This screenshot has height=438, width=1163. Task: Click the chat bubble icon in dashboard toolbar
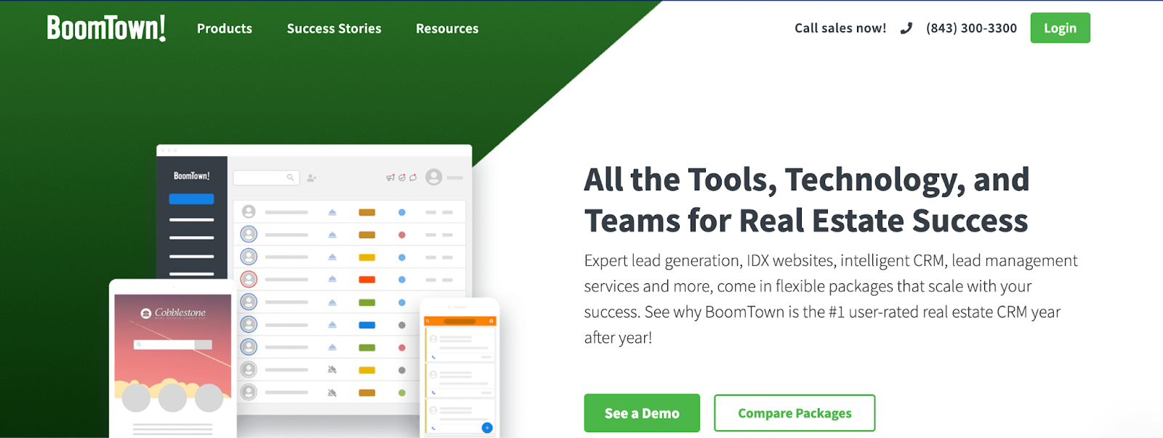(413, 177)
